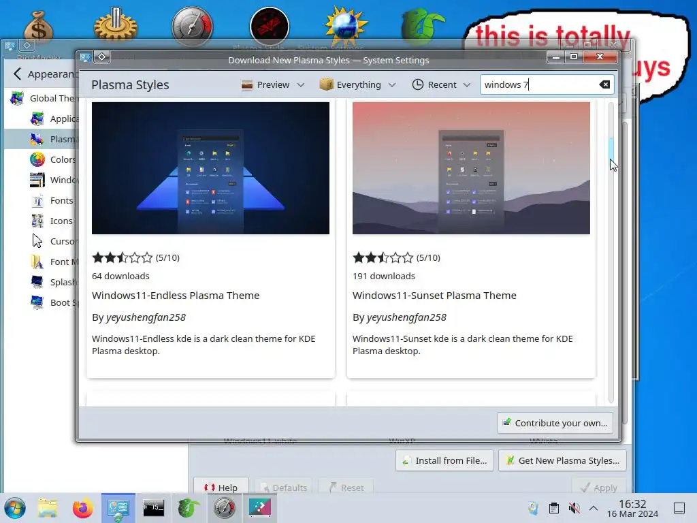
Task: Open the sun globe desktop icon
Action: pyautogui.click(x=346, y=27)
